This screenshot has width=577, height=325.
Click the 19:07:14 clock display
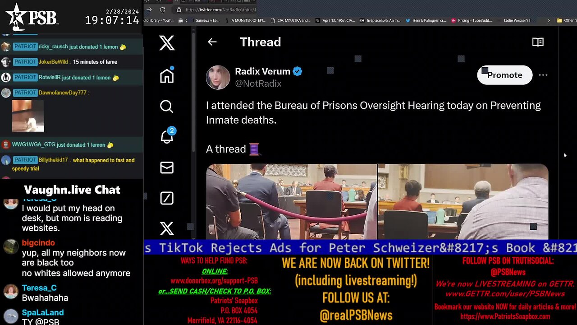(112, 20)
